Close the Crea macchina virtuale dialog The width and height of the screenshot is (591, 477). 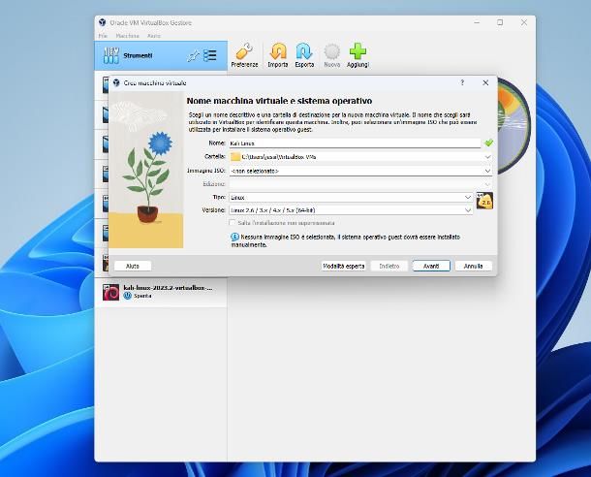(485, 82)
